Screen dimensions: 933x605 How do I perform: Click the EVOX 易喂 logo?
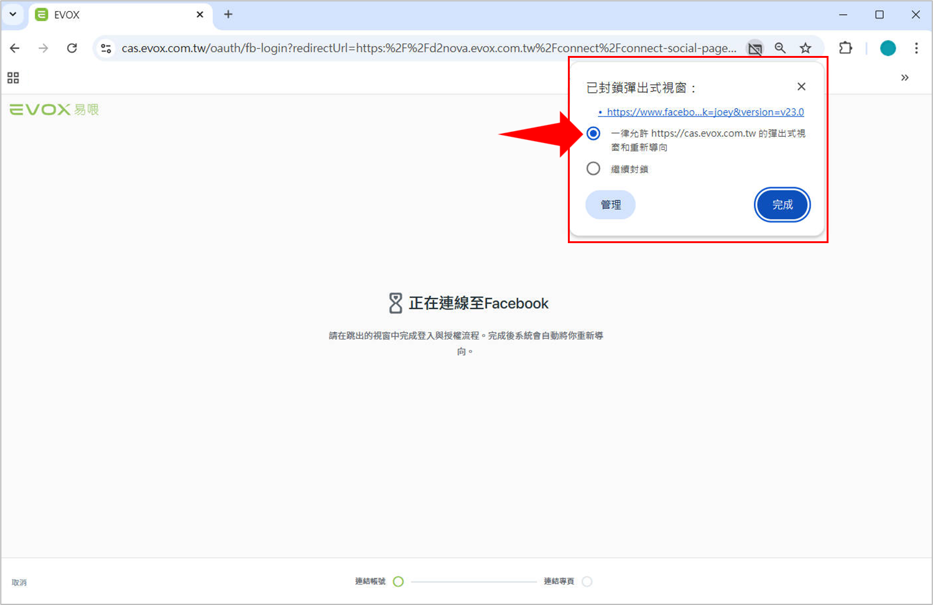pyautogui.click(x=54, y=109)
